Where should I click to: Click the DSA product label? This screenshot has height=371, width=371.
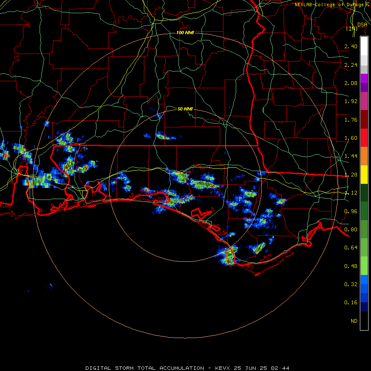pos(362,25)
